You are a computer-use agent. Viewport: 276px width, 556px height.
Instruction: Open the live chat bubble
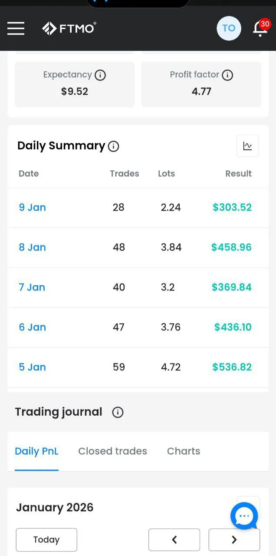point(244,516)
